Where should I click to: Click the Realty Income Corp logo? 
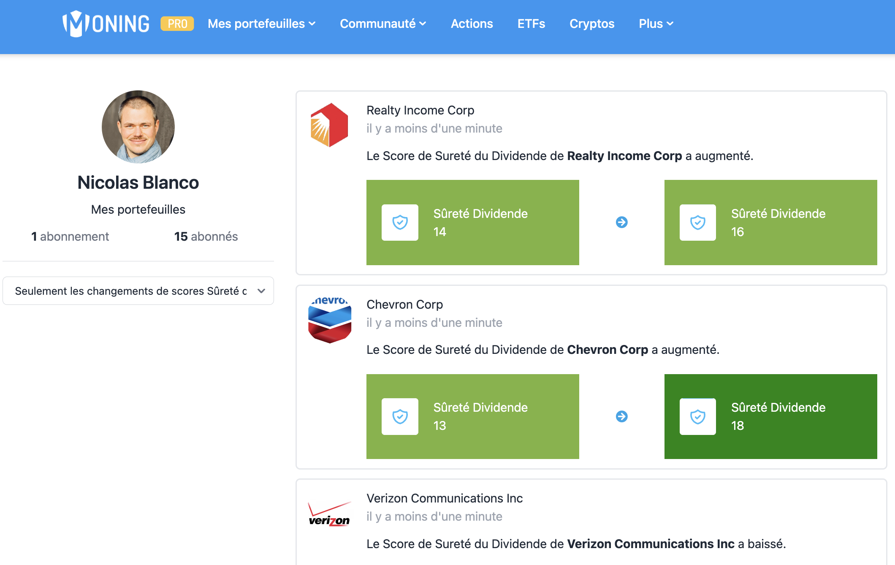click(329, 125)
